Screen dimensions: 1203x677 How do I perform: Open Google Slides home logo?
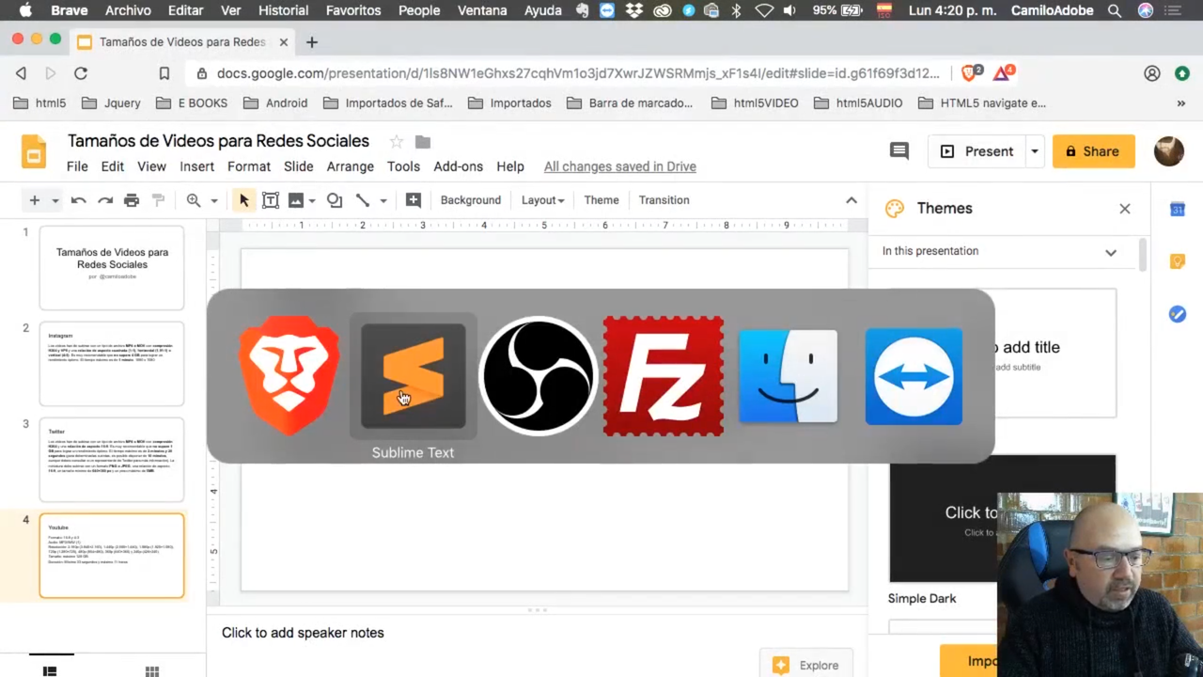coord(34,151)
